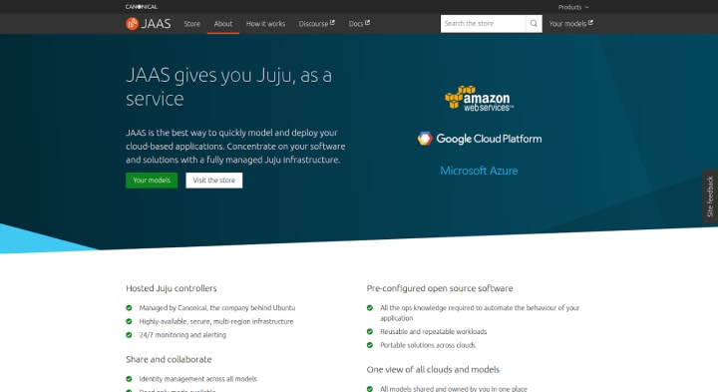Open Your models in the navbar
The height and width of the screenshot is (392, 718).
point(571,23)
